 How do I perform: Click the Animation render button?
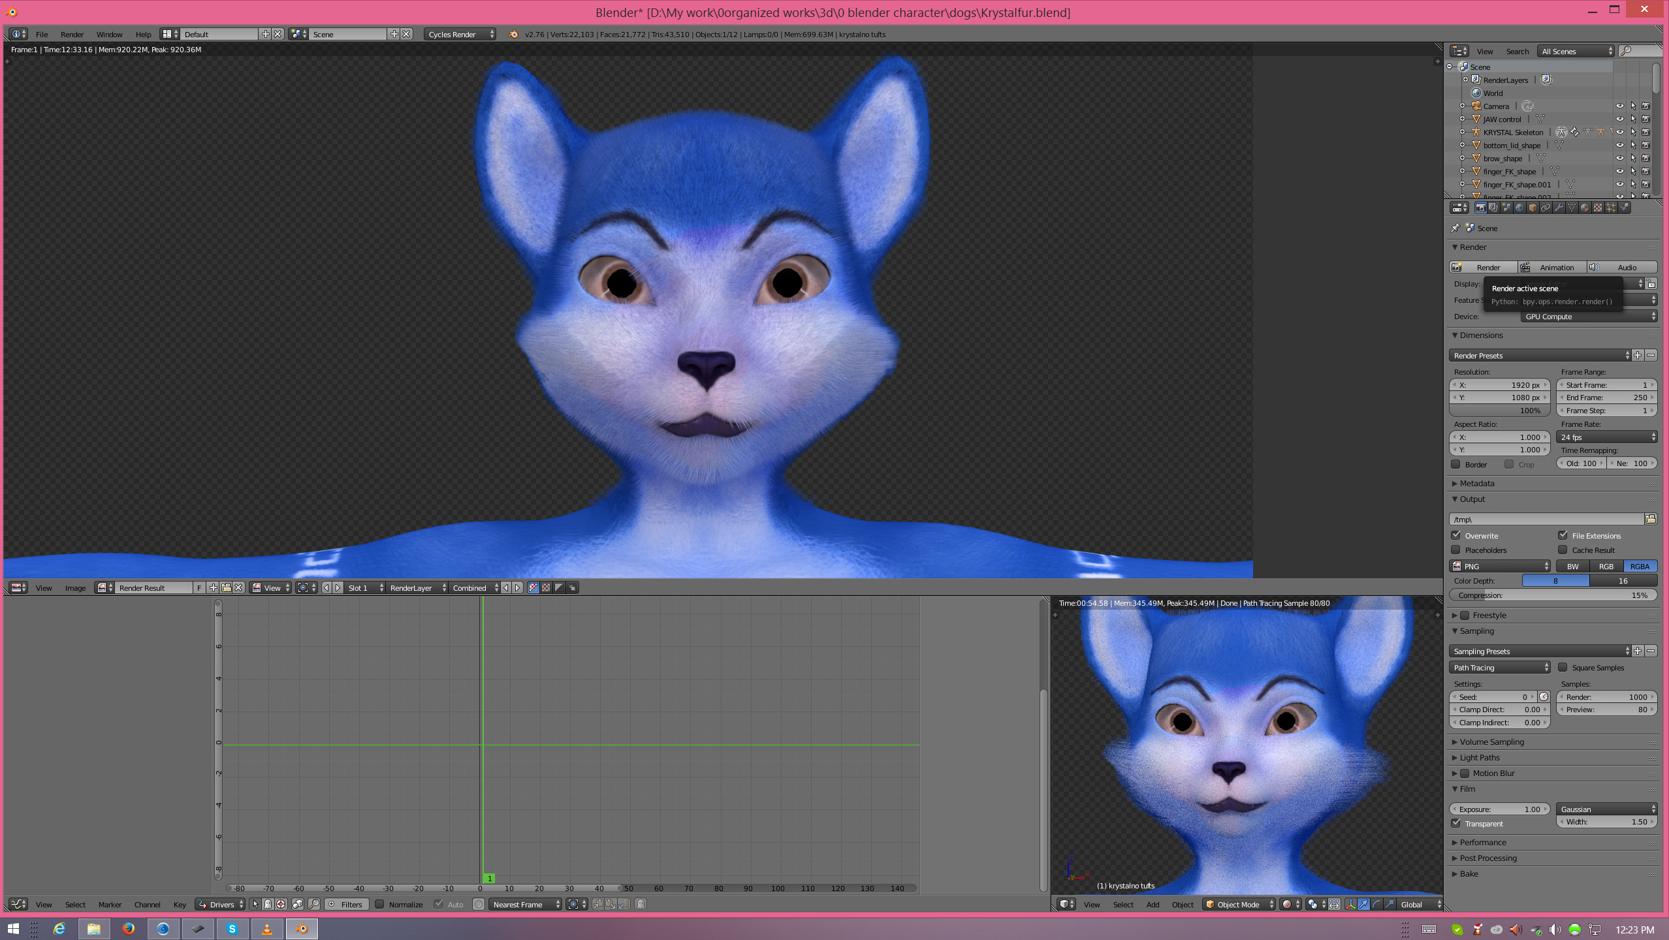[x=1551, y=267]
